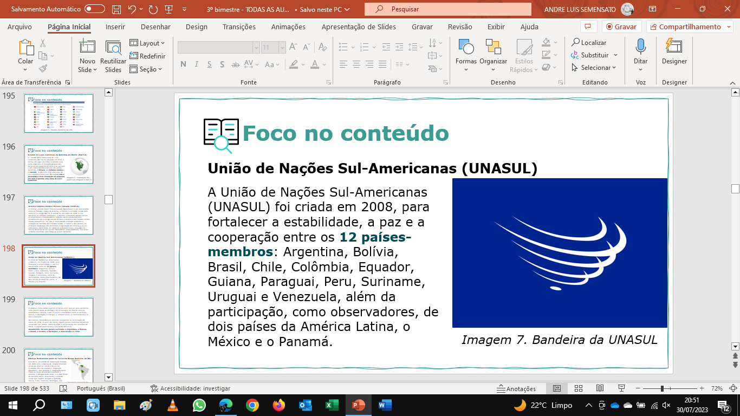Toggle Bold (N) formatting
Viewport: 740px width, 416px height.
183,64
